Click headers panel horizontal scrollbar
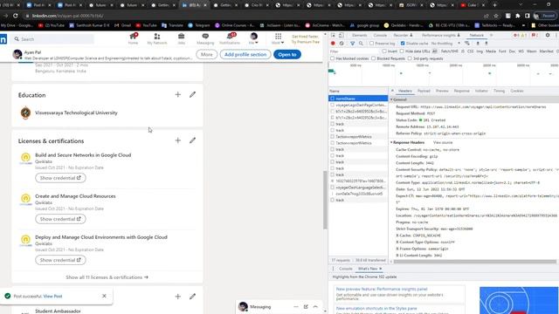559x314 pixels. point(475,262)
